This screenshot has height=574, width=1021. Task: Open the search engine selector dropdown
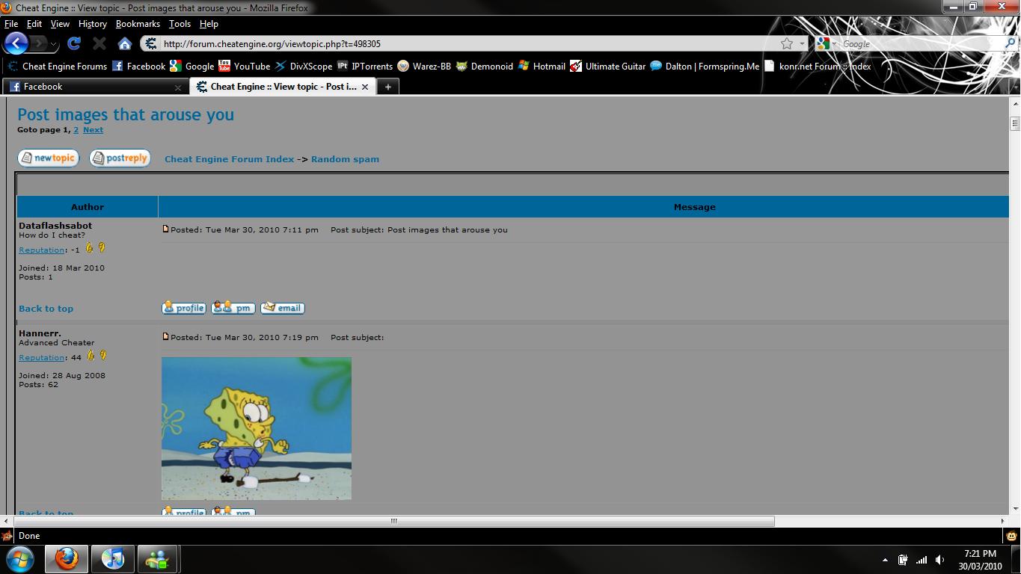click(828, 44)
